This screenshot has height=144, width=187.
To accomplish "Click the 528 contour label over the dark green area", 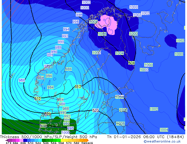I will click(43, 126).
